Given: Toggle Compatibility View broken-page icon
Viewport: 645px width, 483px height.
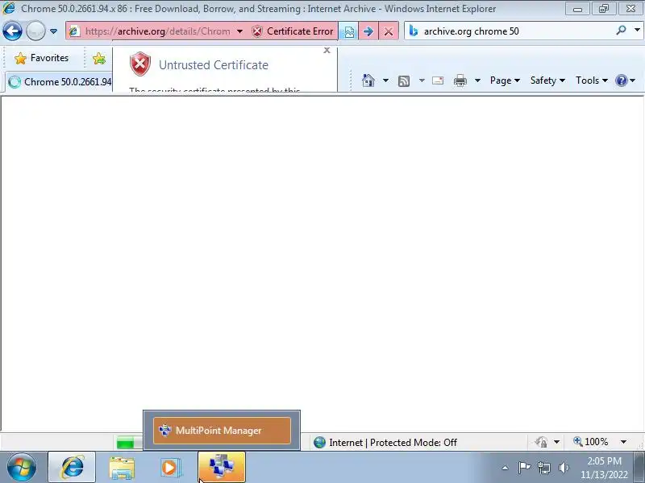Looking at the screenshot, I should point(349,31).
